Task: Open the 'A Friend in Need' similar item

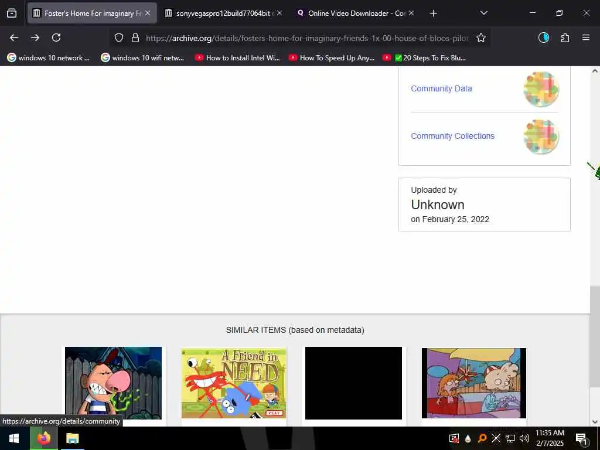Action: (234, 383)
